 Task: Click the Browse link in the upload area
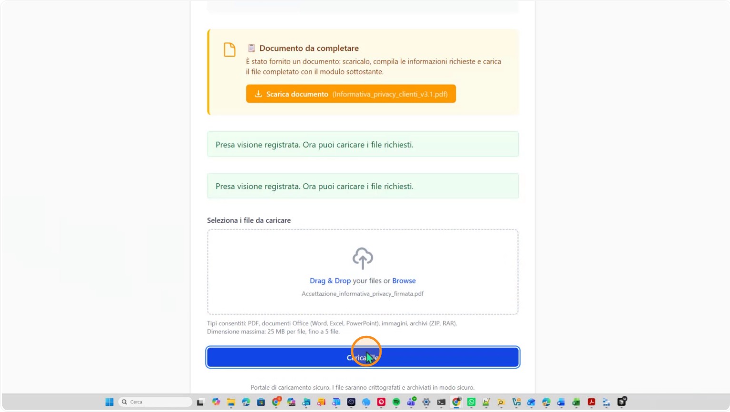point(404,281)
